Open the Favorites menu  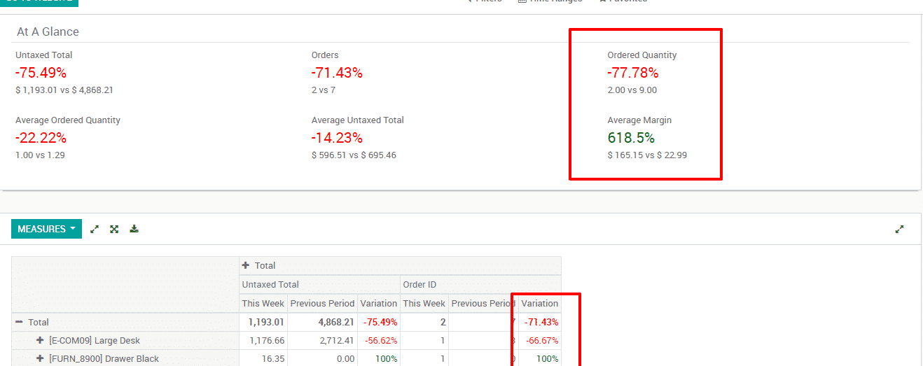[x=623, y=1]
